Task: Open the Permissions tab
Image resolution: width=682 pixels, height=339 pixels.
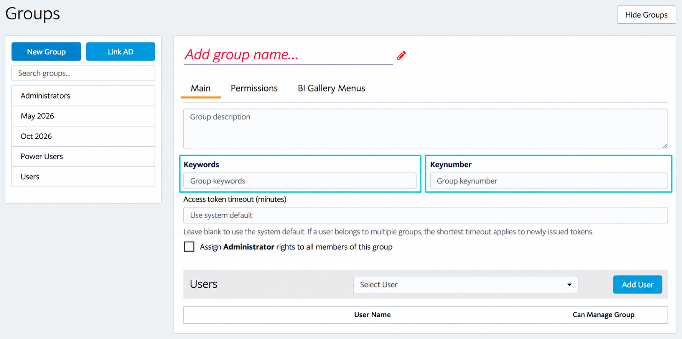Action: pyautogui.click(x=254, y=88)
